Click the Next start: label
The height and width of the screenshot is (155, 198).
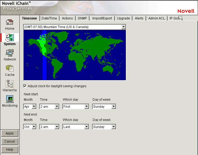[x=31, y=94]
